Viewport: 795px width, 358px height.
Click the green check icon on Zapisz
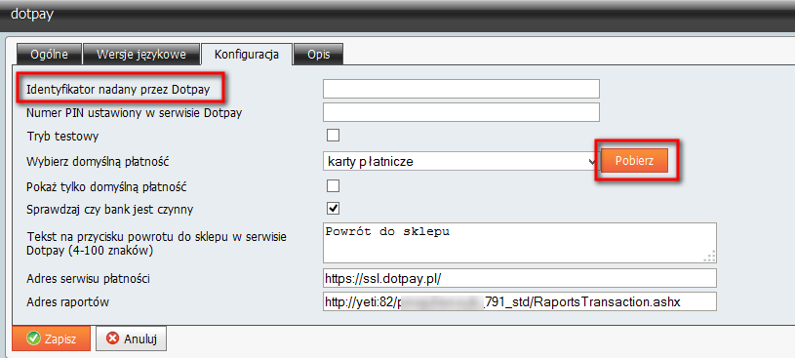[33, 339]
